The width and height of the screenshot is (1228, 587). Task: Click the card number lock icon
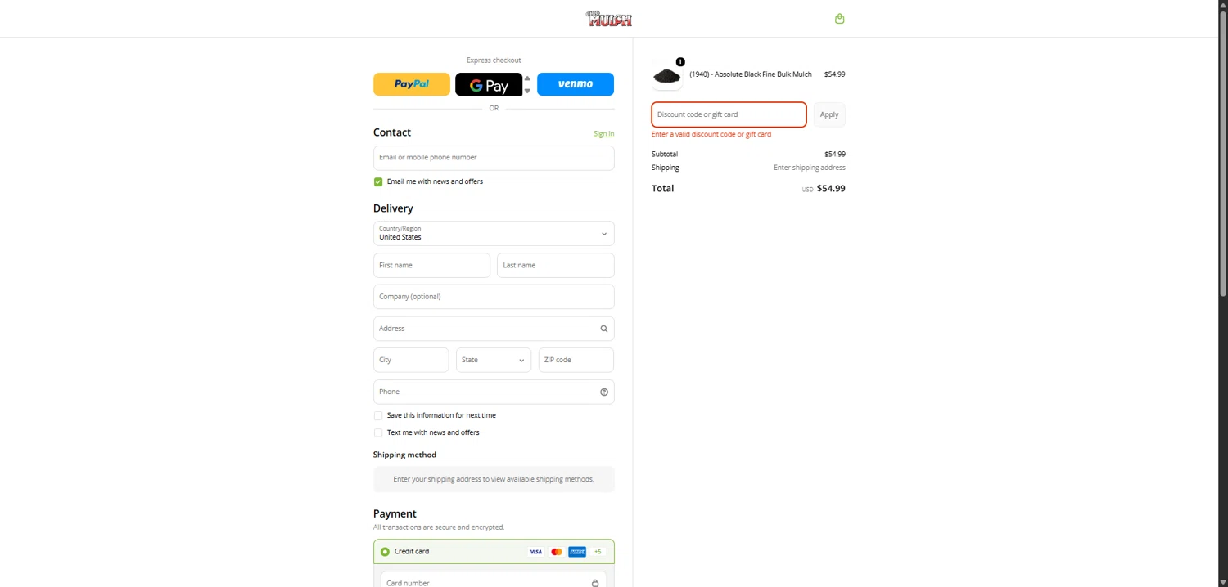pyautogui.click(x=595, y=583)
